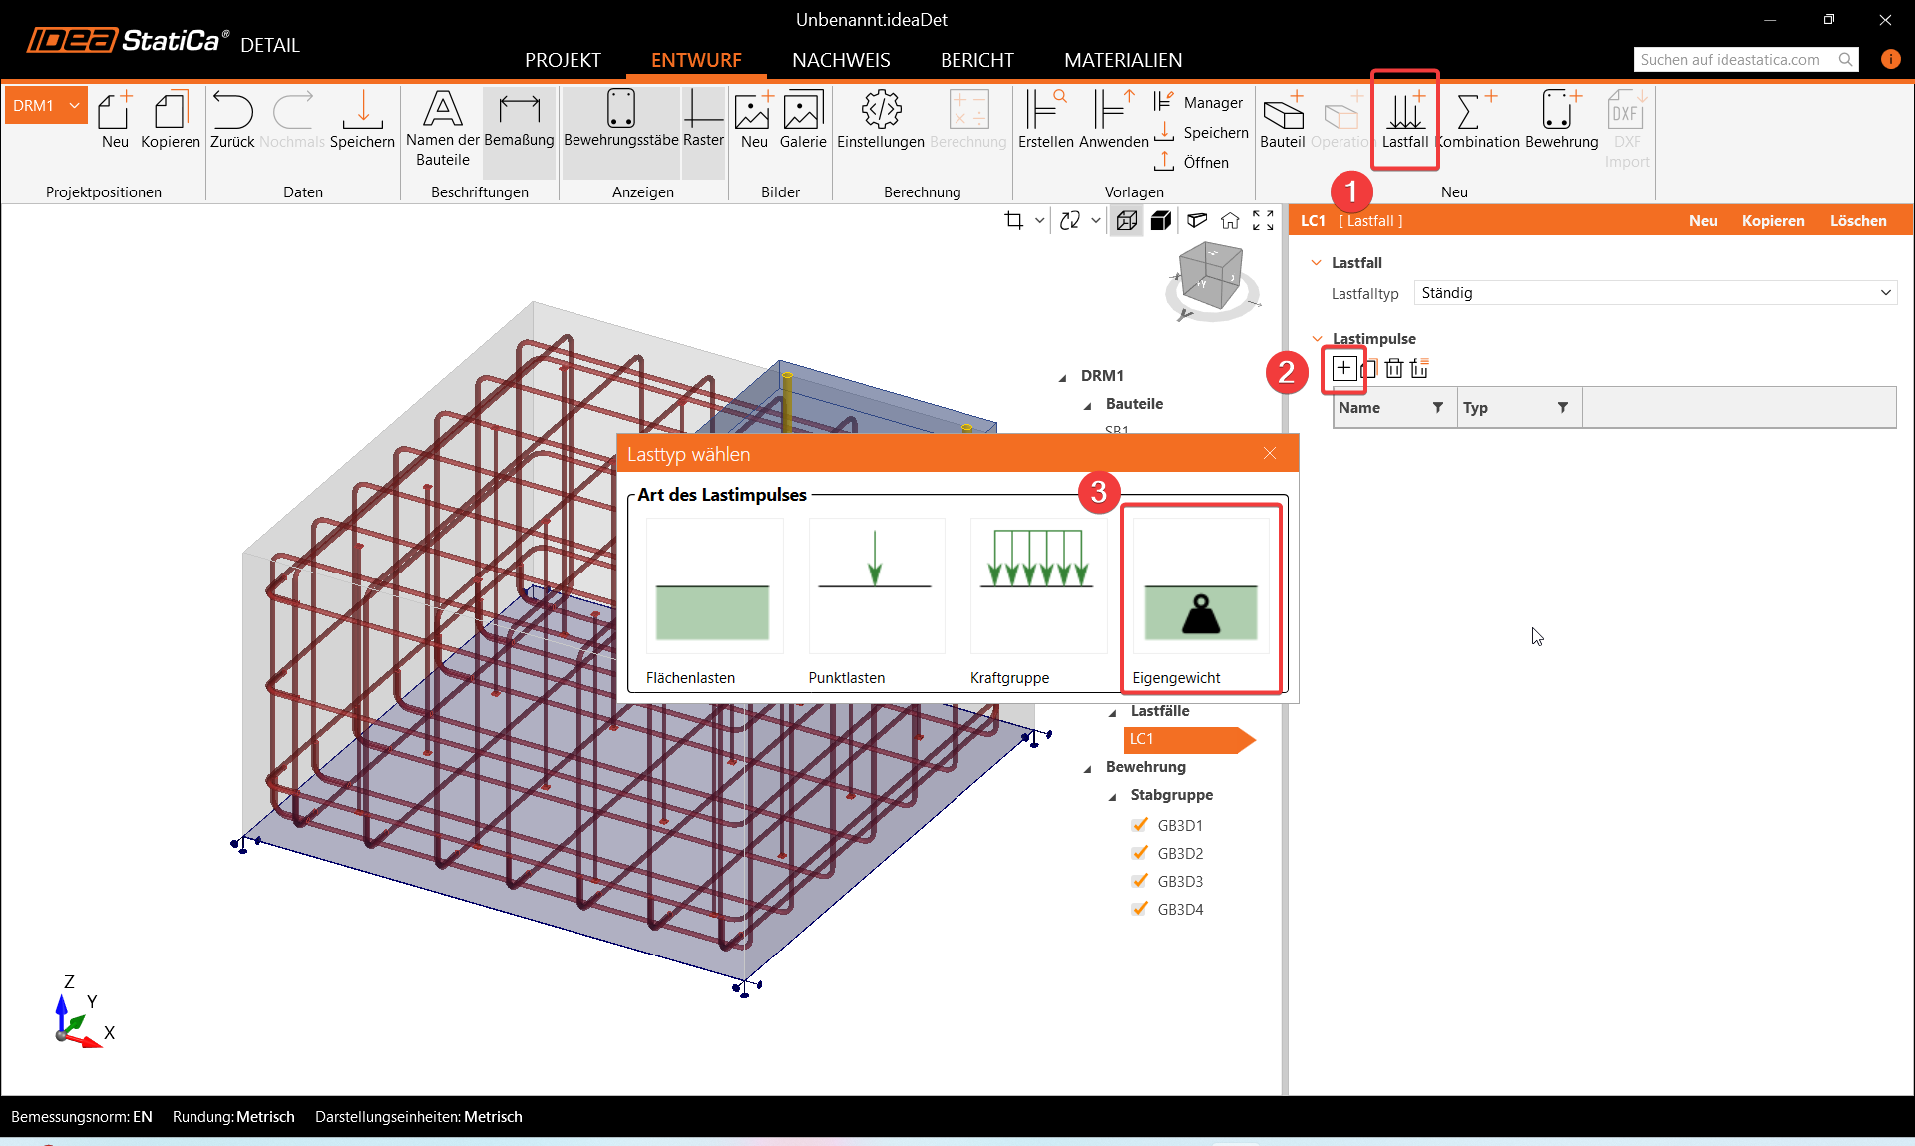The image size is (1915, 1146).
Task: Add a new load impulse with the plus icon
Action: 1343,368
